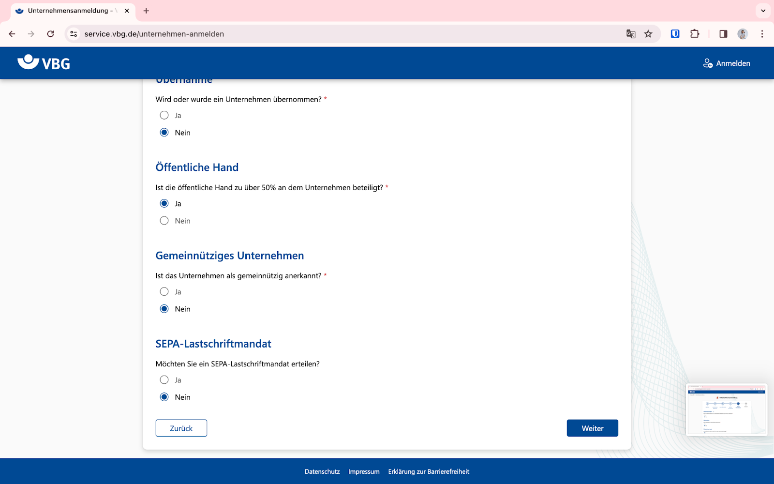Select Ja for öffentliche Hand beteiligt
This screenshot has width=774, height=484.
click(164, 203)
